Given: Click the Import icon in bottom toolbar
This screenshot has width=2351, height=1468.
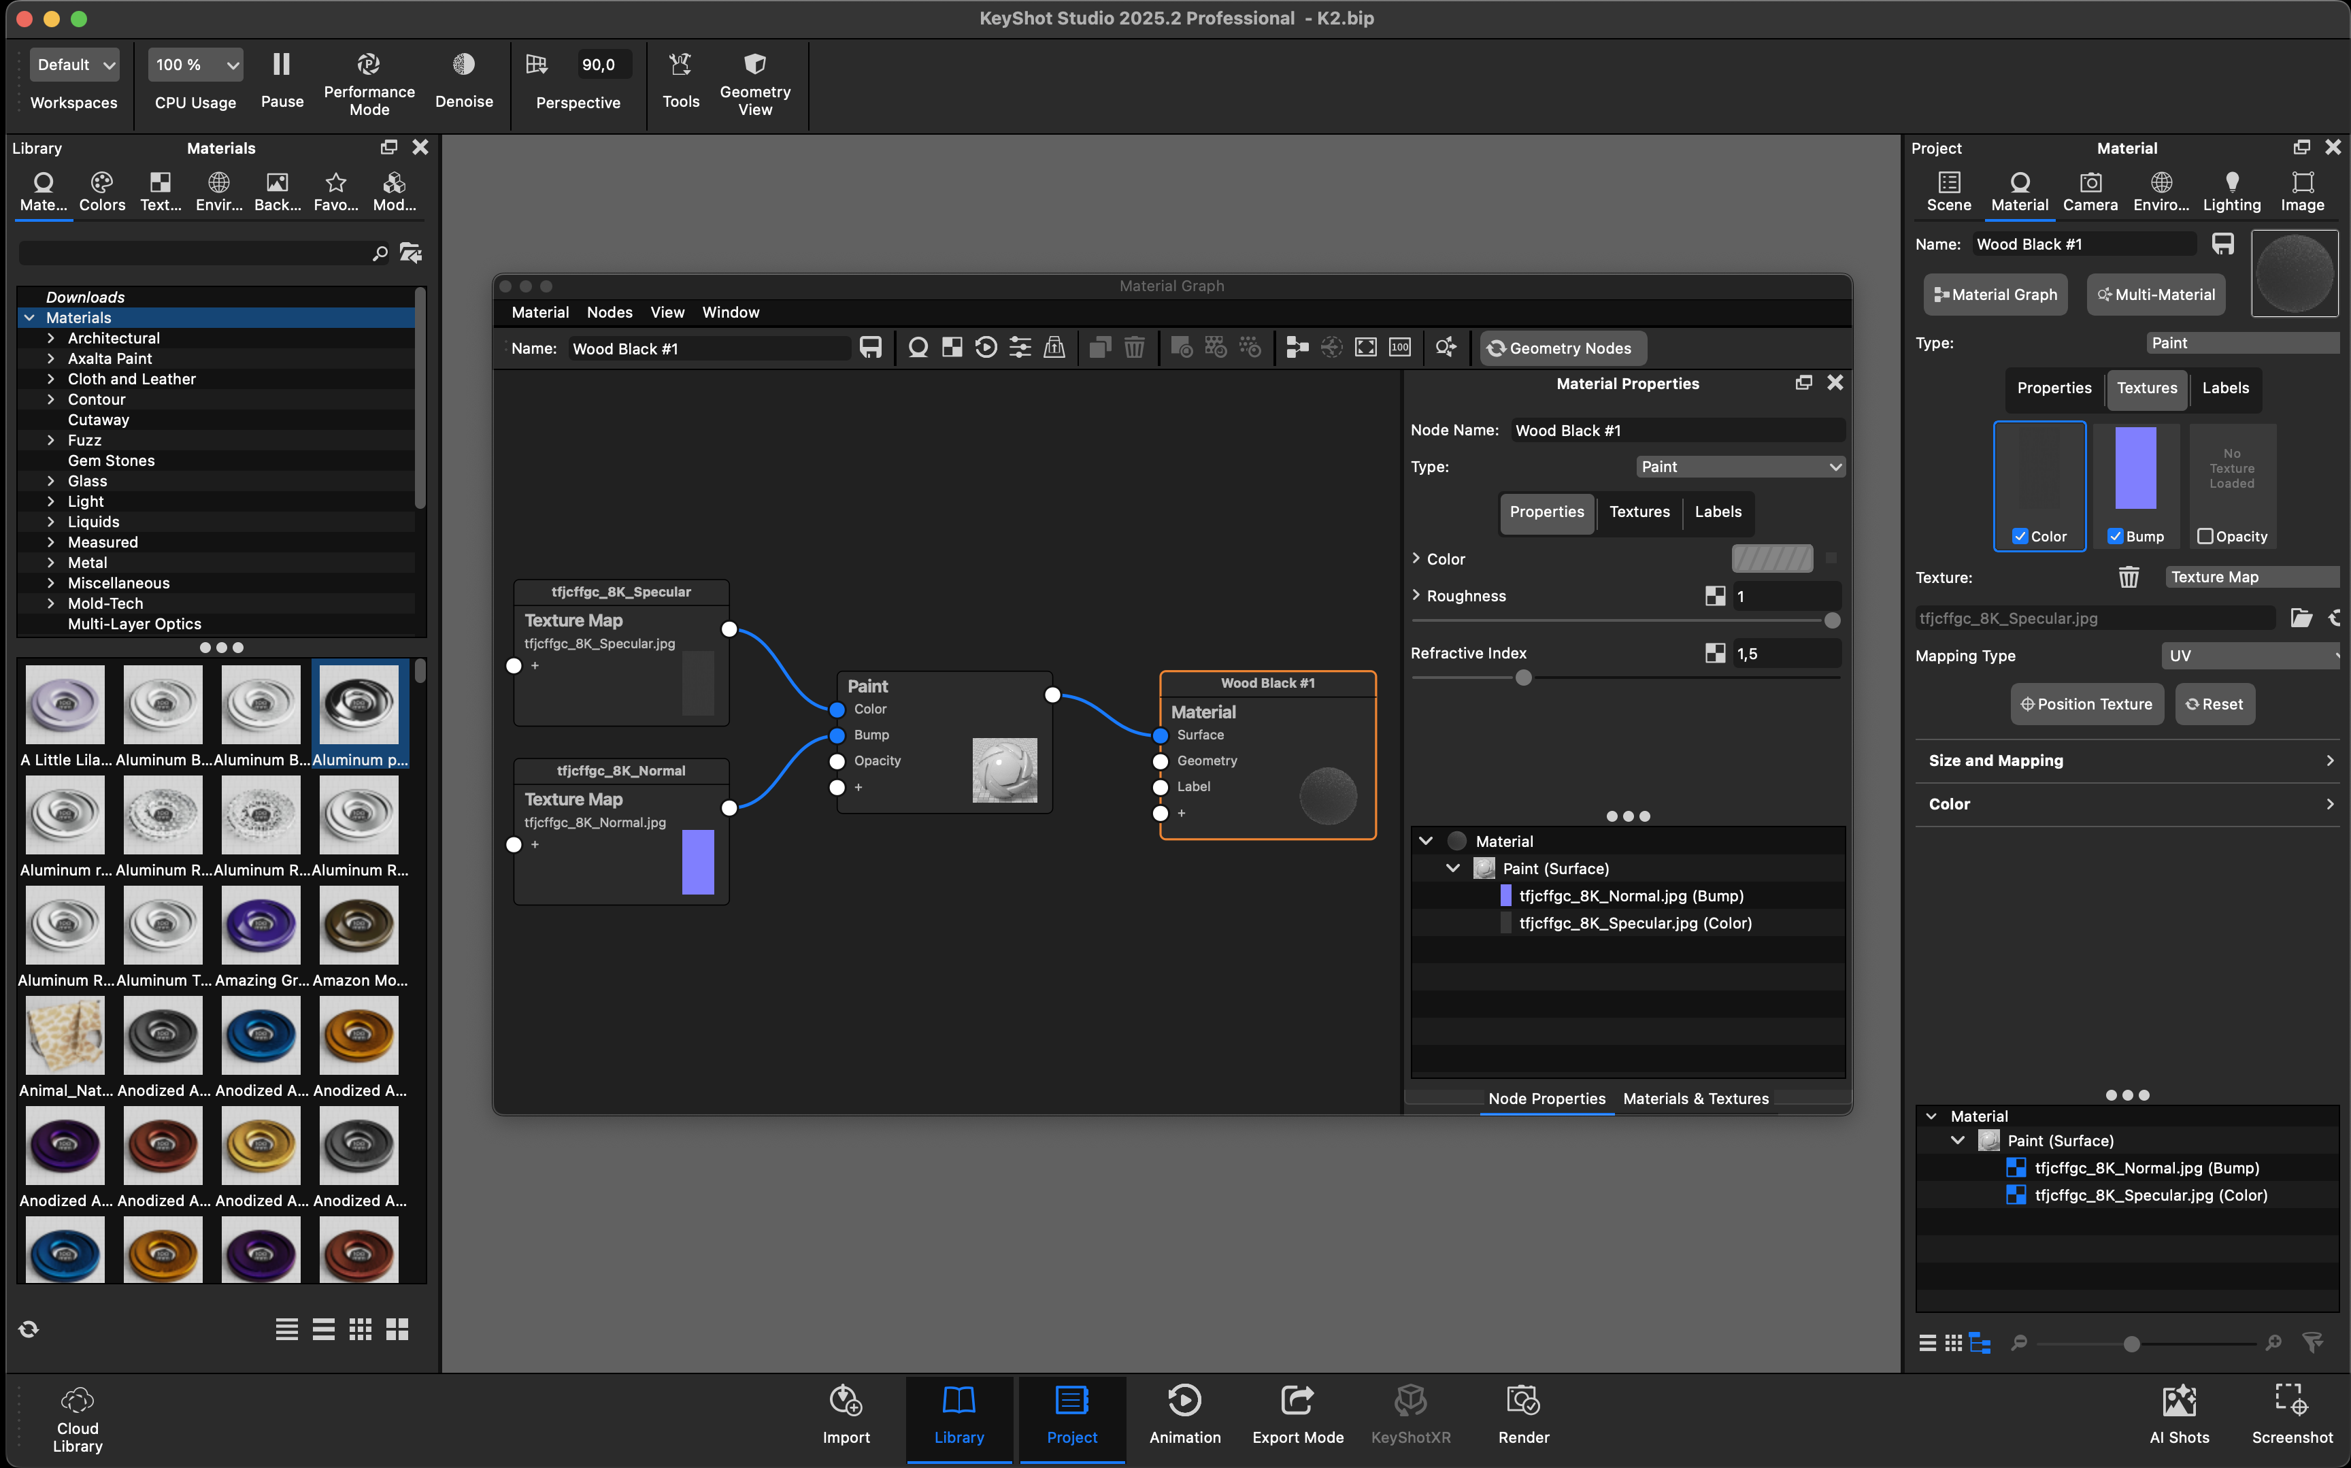Looking at the screenshot, I should (x=846, y=1400).
